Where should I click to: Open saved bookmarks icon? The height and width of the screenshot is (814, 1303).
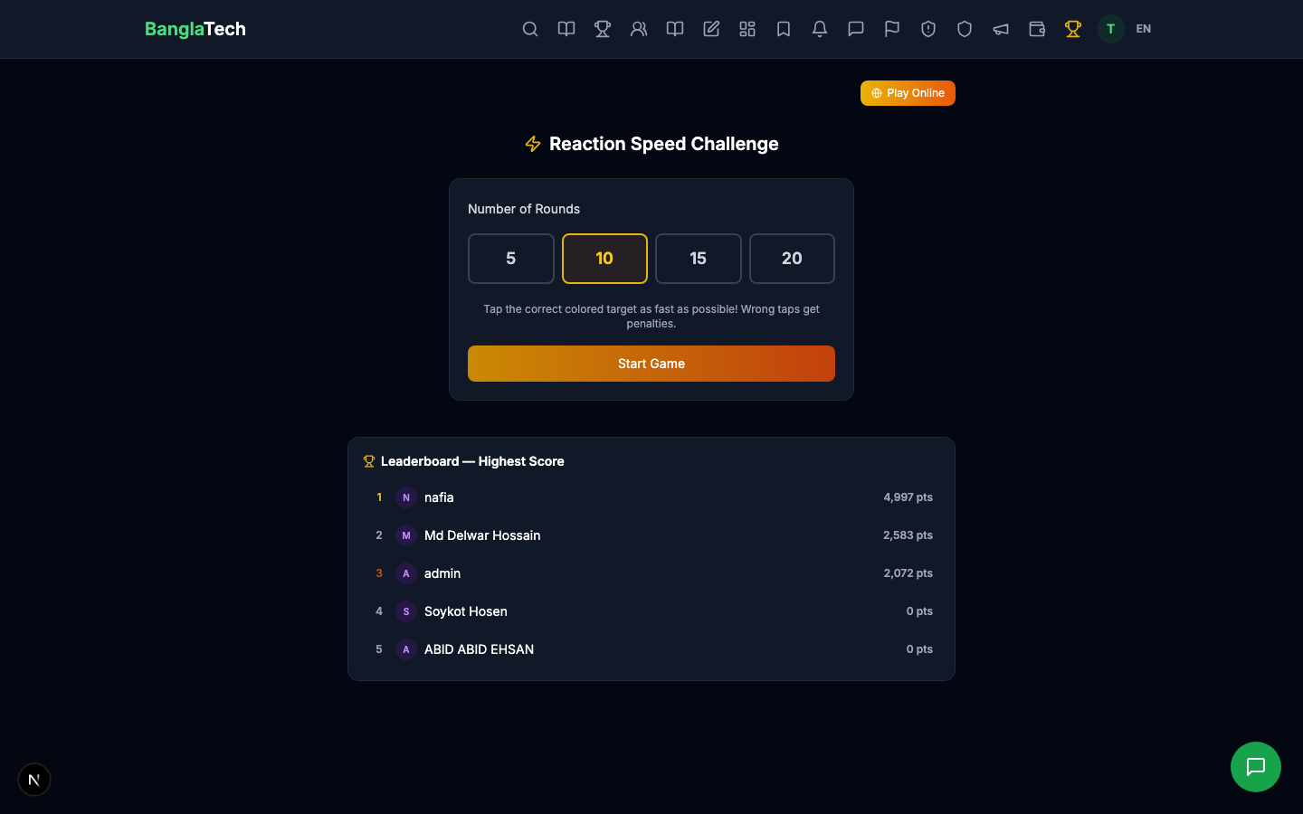click(784, 29)
